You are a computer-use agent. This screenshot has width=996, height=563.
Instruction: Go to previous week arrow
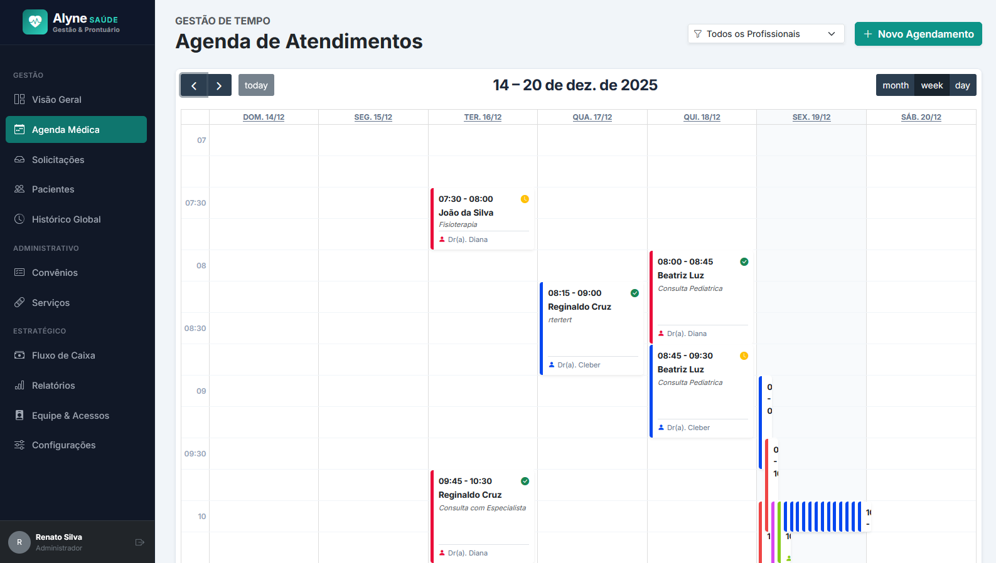[x=194, y=85]
